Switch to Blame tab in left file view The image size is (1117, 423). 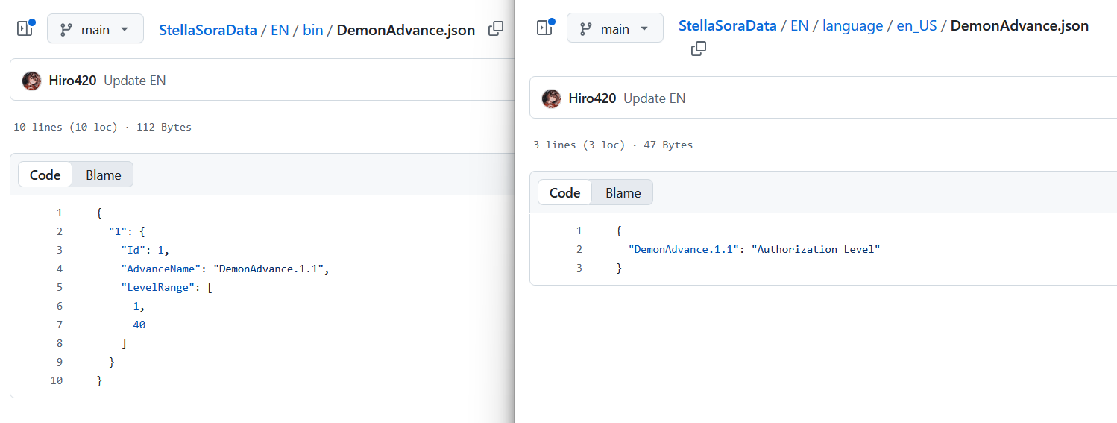pos(103,175)
